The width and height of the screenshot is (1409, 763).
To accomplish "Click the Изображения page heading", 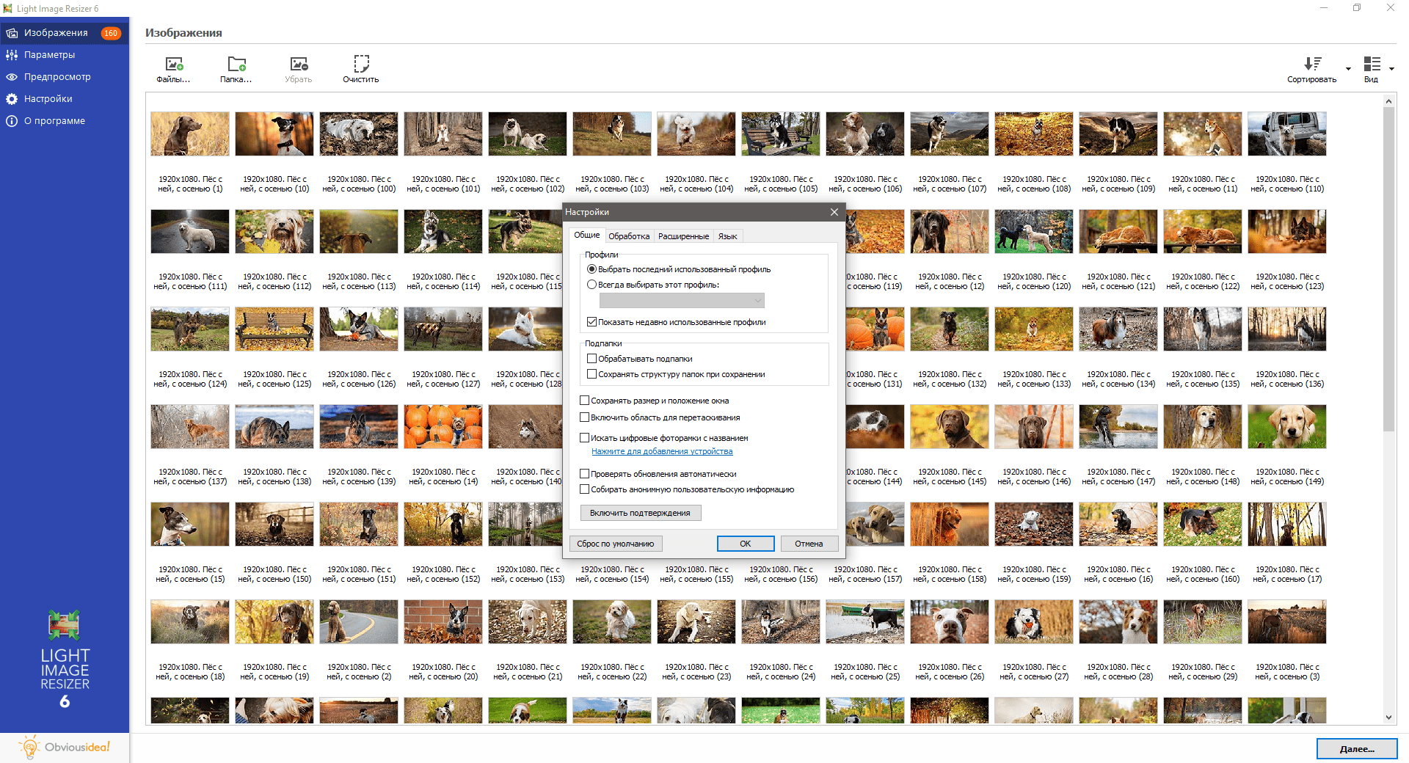I will 183,33.
